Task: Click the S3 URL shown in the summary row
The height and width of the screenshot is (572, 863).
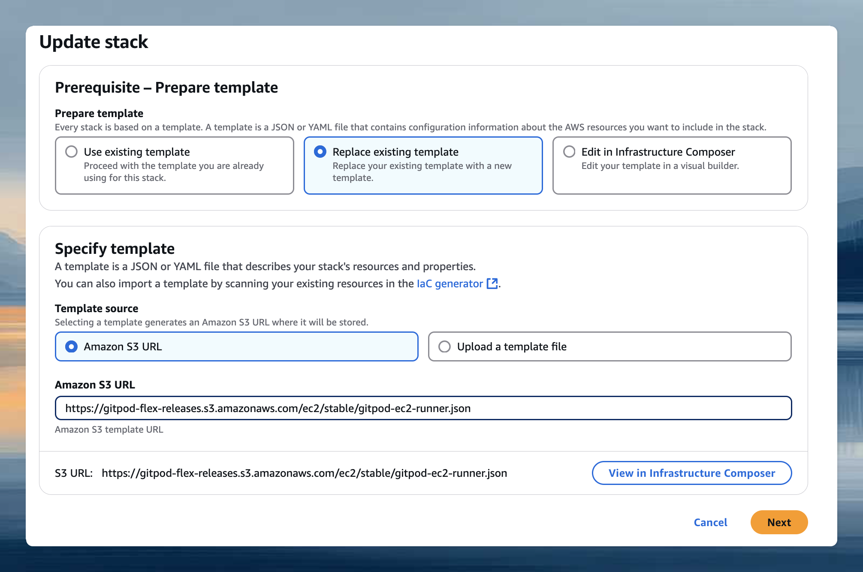Action: click(x=305, y=473)
